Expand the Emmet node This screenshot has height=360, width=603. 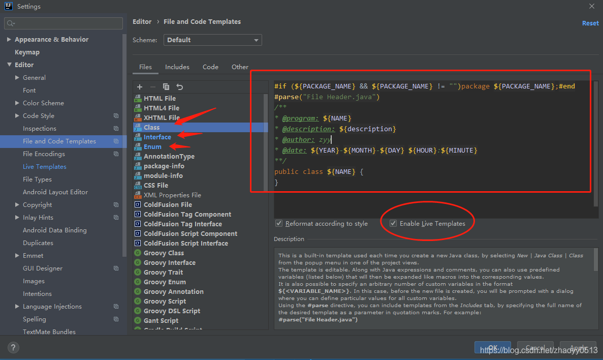pos(17,255)
